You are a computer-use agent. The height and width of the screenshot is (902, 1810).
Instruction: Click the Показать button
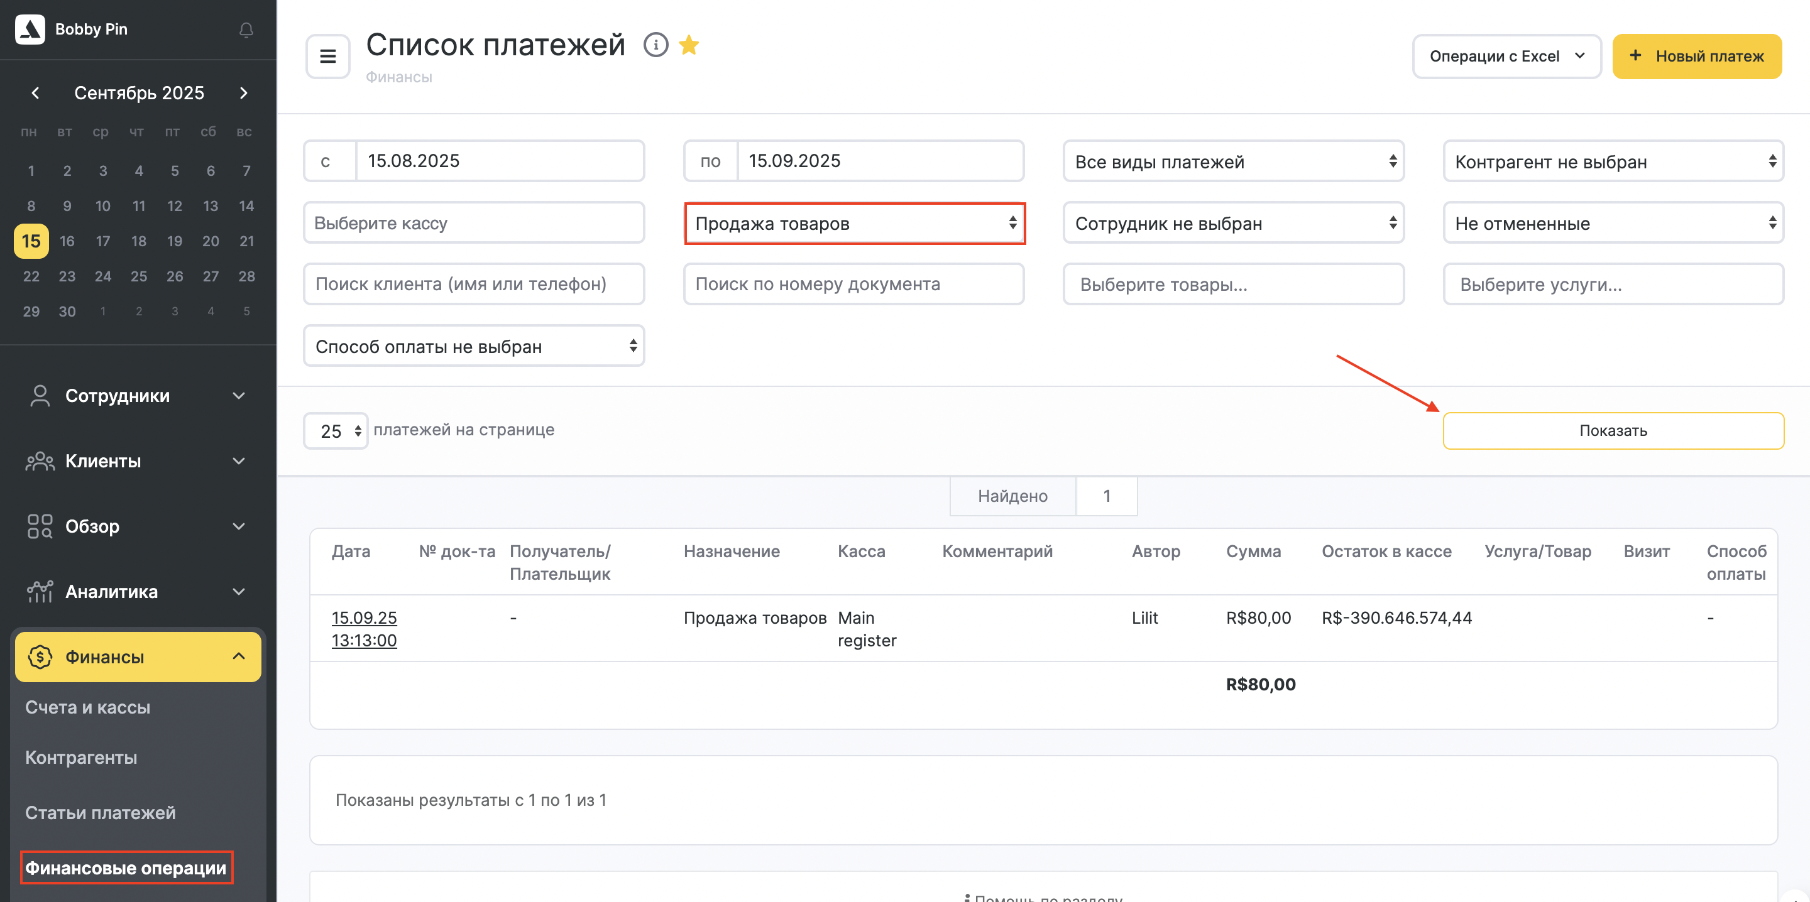(1613, 431)
